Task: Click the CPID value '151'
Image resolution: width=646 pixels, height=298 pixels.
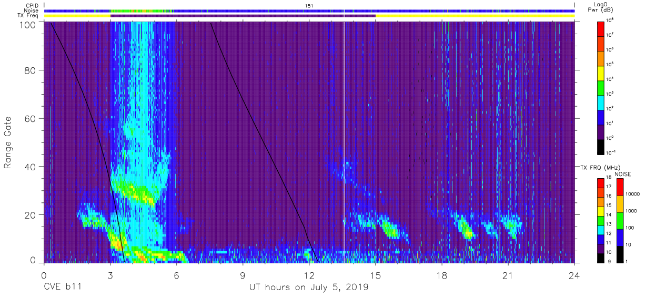Action: (x=309, y=5)
